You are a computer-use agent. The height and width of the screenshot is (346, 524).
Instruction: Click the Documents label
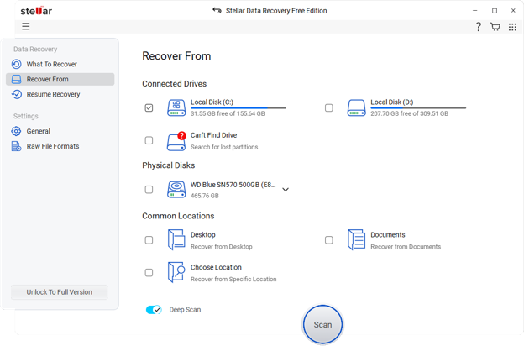[388, 234]
